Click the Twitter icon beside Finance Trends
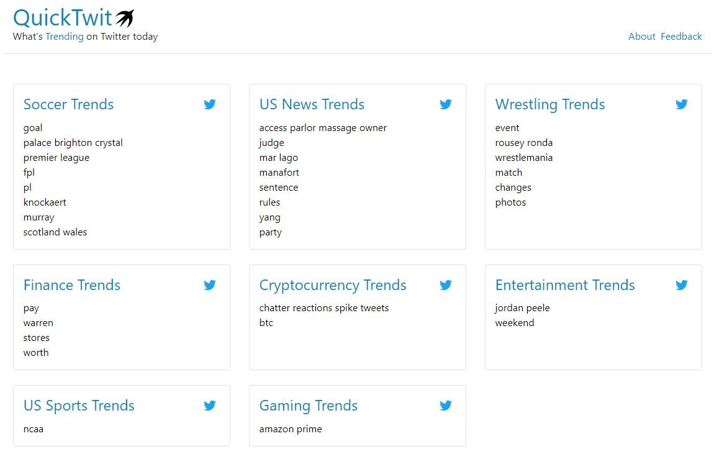 click(x=210, y=285)
